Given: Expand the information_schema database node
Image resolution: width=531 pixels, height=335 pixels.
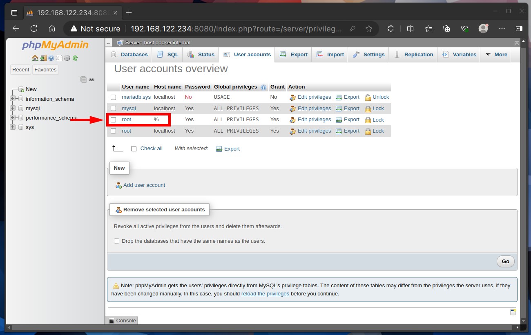Looking at the screenshot, I should pyautogui.click(x=12, y=99).
